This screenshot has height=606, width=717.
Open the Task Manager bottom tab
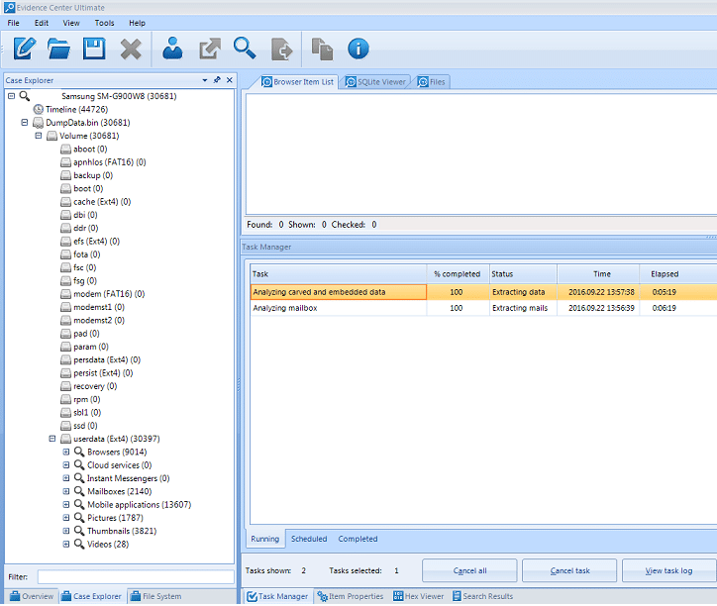tap(277, 596)
